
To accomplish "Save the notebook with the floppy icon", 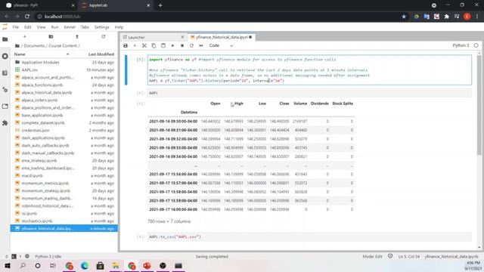I will coord(126,45).
